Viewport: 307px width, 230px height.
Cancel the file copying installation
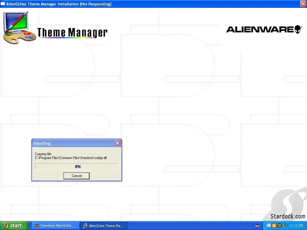tap(76, 175)
